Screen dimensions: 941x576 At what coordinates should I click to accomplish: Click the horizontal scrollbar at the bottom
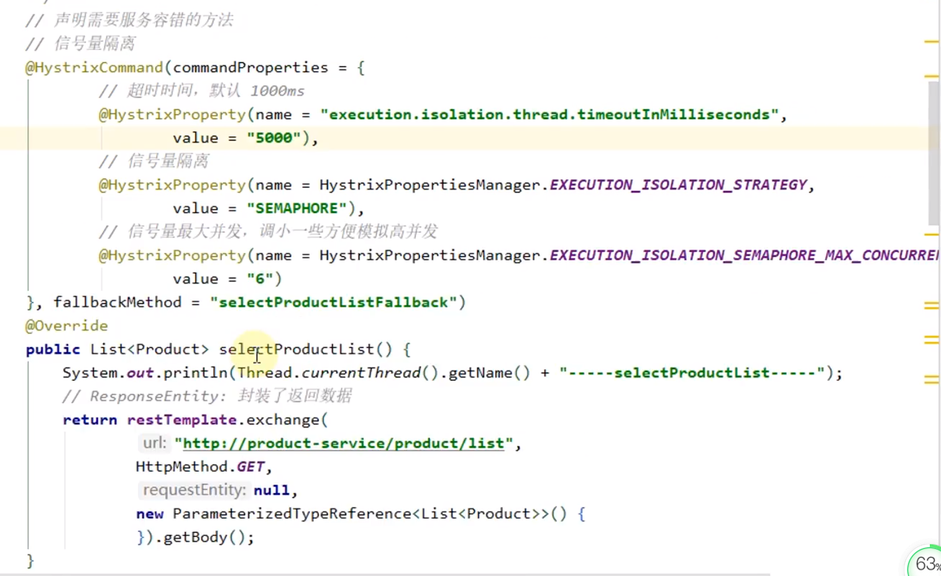tap(385, 574)
